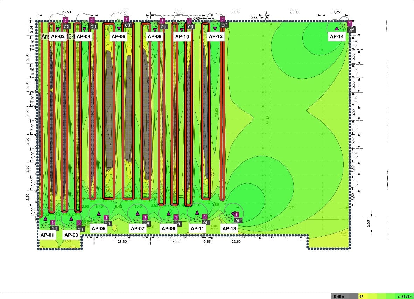Select the AP-06 access point triangle marker
The image size is (414, 299).
point(119,28)
